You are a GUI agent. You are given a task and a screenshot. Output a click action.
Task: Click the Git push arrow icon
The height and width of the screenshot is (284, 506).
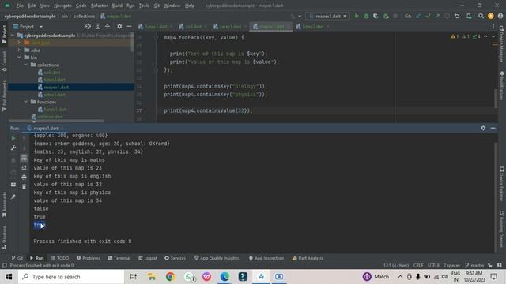[437, 16]
